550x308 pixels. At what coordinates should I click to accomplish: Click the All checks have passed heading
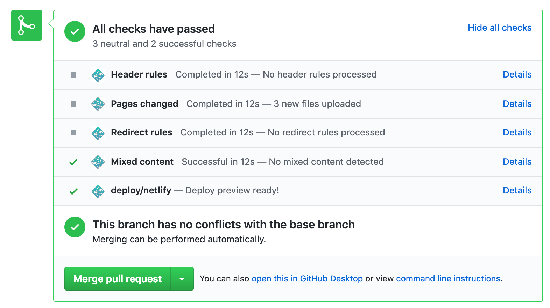point(154,29)
